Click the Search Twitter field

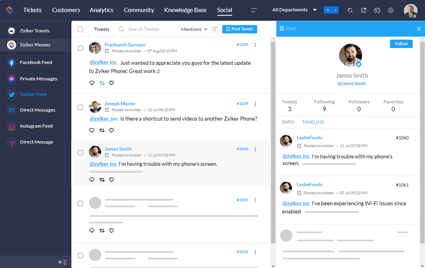[144, 29]
